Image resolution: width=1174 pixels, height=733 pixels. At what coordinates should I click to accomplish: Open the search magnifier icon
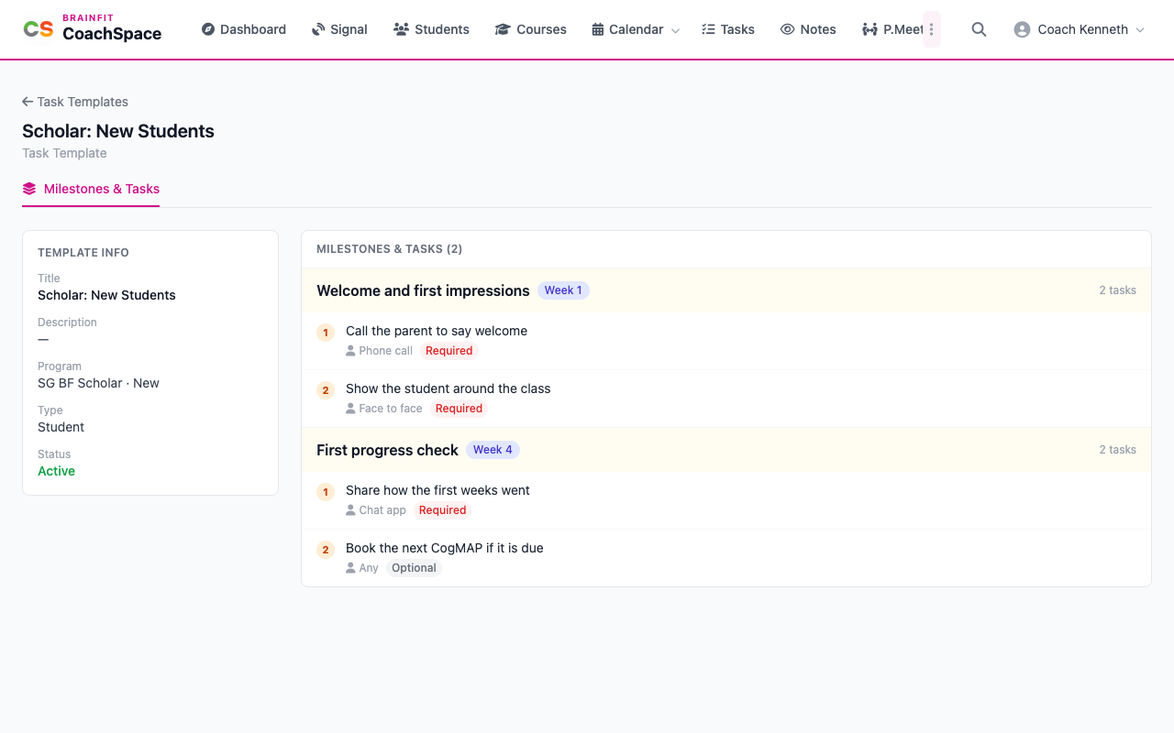[x=979, y=29]
